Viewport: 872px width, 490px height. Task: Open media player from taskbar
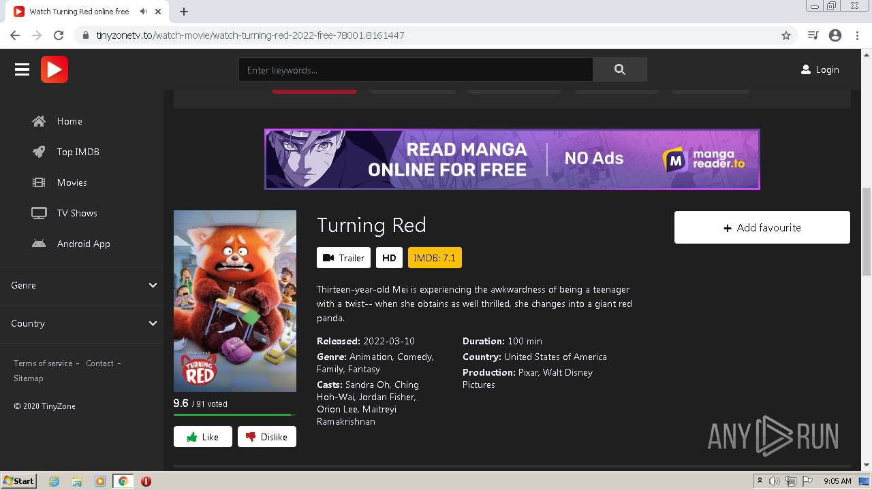pyautogui.click(x=100, y=481)
